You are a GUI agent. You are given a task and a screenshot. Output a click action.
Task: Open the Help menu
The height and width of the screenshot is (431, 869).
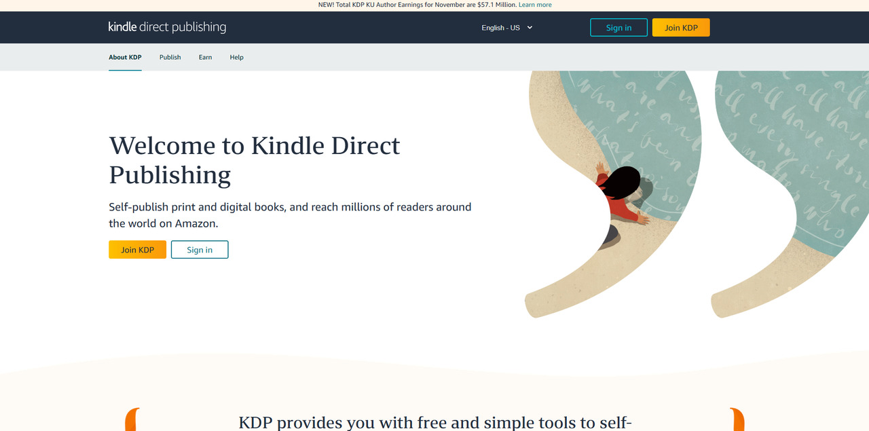[236, 57]
